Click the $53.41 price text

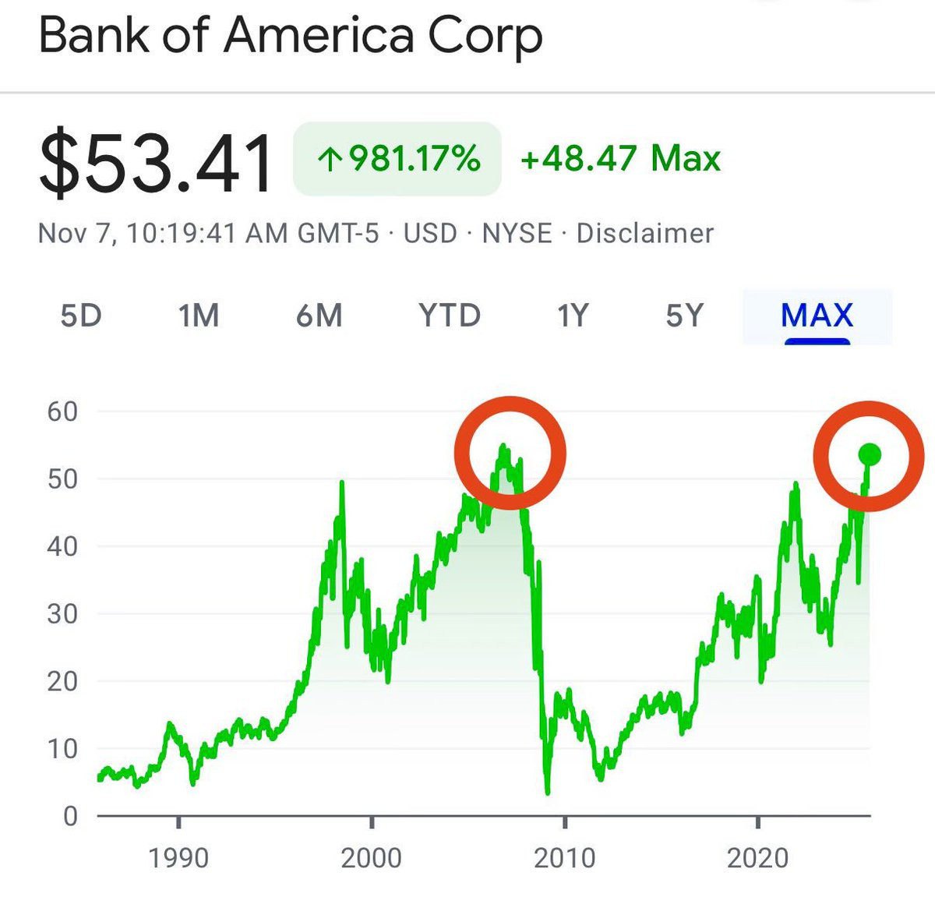point(156,163)
